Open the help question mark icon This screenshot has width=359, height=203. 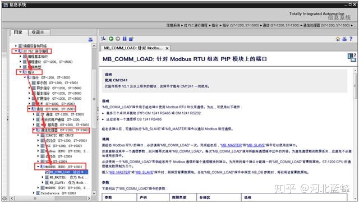(x=351, y=39)
